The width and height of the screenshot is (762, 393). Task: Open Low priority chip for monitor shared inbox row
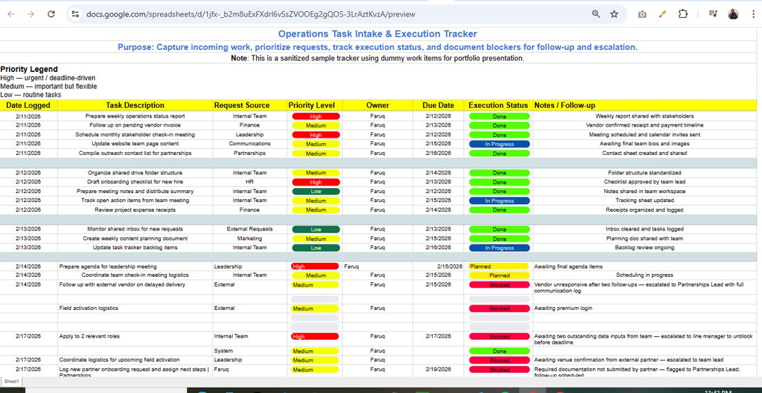tap(316, 229)
